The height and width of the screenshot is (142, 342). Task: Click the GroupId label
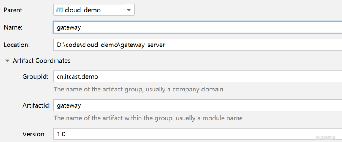(35, 76)
